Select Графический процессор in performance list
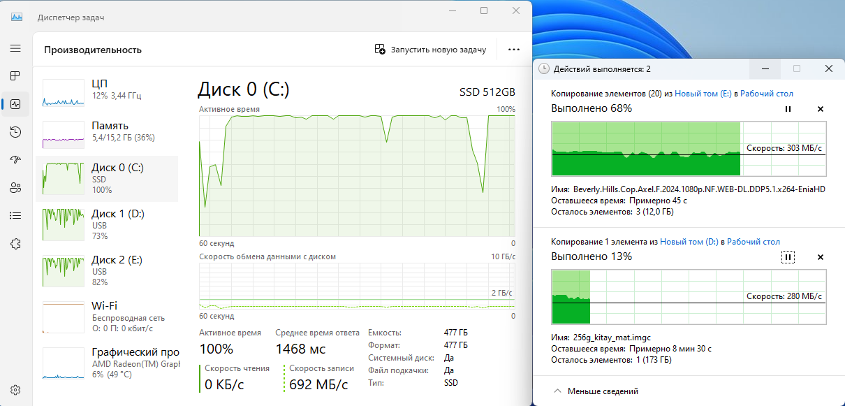The height and width of the screenshot is (406, 845). point(108,363)
